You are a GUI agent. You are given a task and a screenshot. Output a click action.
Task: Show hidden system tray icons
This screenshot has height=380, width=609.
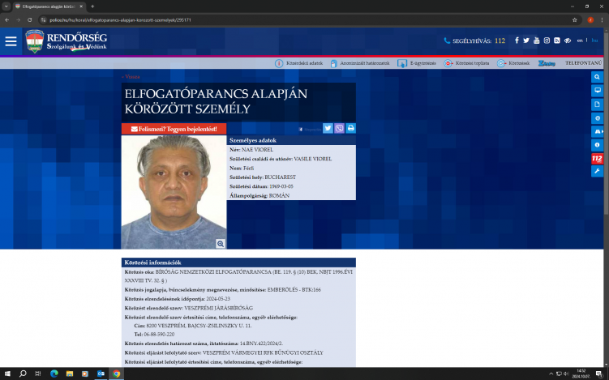(x=551, y=374)
